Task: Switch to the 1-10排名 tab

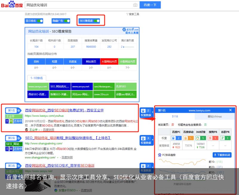Action: [x=36, y=78]
